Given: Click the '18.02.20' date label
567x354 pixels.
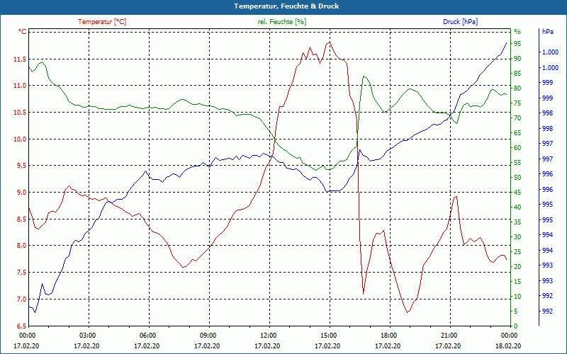Looking at the screenshot, I should click(x=508, y=346).
